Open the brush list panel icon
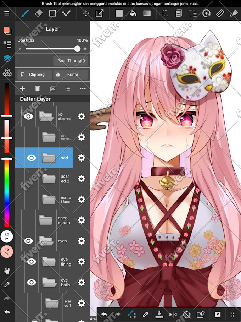Viewport: 241px width, 322px height. 7,45
